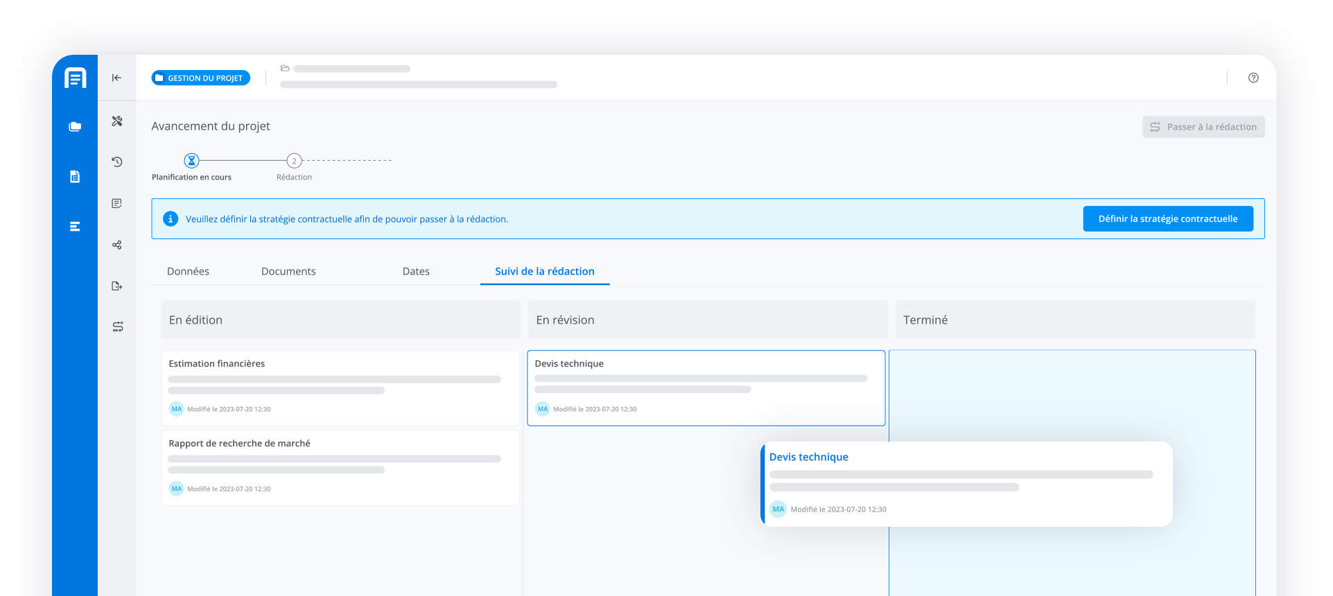Click the Gestion du projet badge
Image resolution: width=1333 pixels, height=596 pixels.
pyautogui.click(x=200, y=78)
